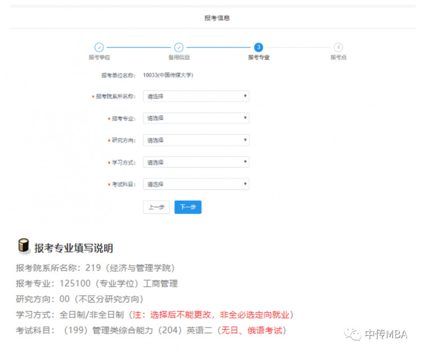
Task: Click the 报考专业填写说明 heading
Action: point(74,248)
